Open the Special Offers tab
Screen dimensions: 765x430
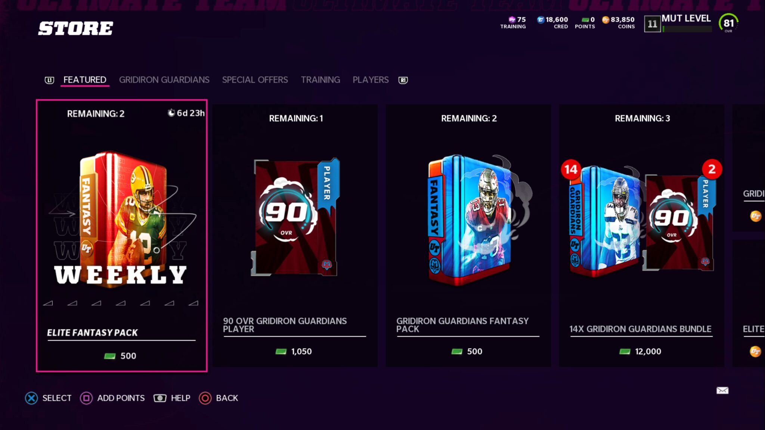pos(255,80)
